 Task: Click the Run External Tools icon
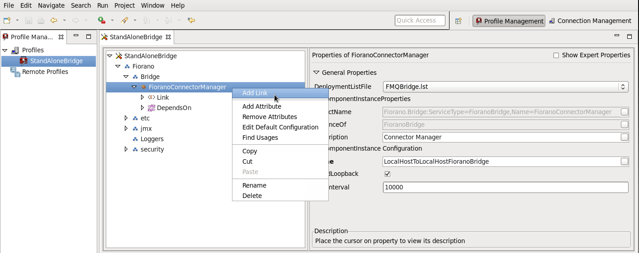coord(102,20)
